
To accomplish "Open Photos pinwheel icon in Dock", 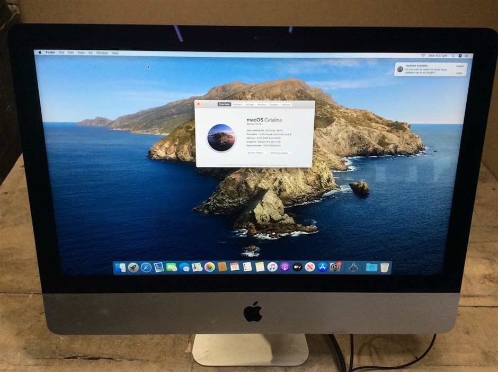I will click(x=210, y=267).
